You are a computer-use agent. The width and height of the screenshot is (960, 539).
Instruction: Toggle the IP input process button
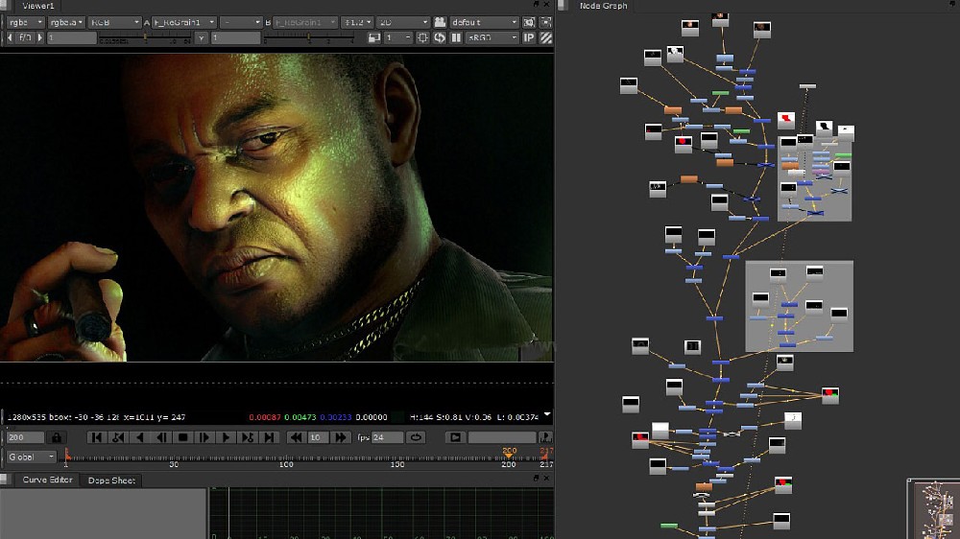pos(528,37)
